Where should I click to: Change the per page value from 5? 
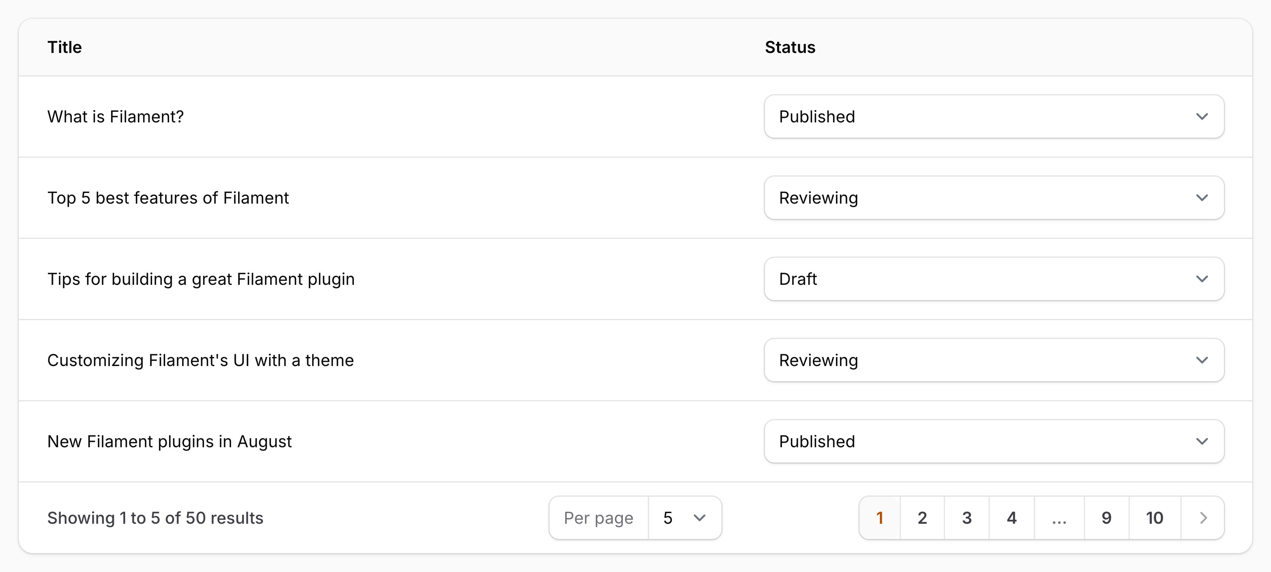tap(685, 518)
